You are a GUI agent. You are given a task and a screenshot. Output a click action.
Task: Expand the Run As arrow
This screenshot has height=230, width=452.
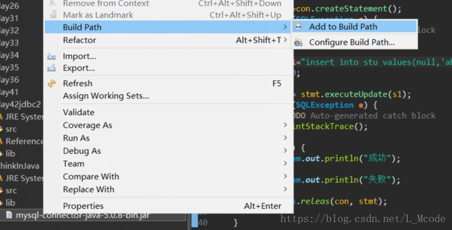[x=285, y=138]
